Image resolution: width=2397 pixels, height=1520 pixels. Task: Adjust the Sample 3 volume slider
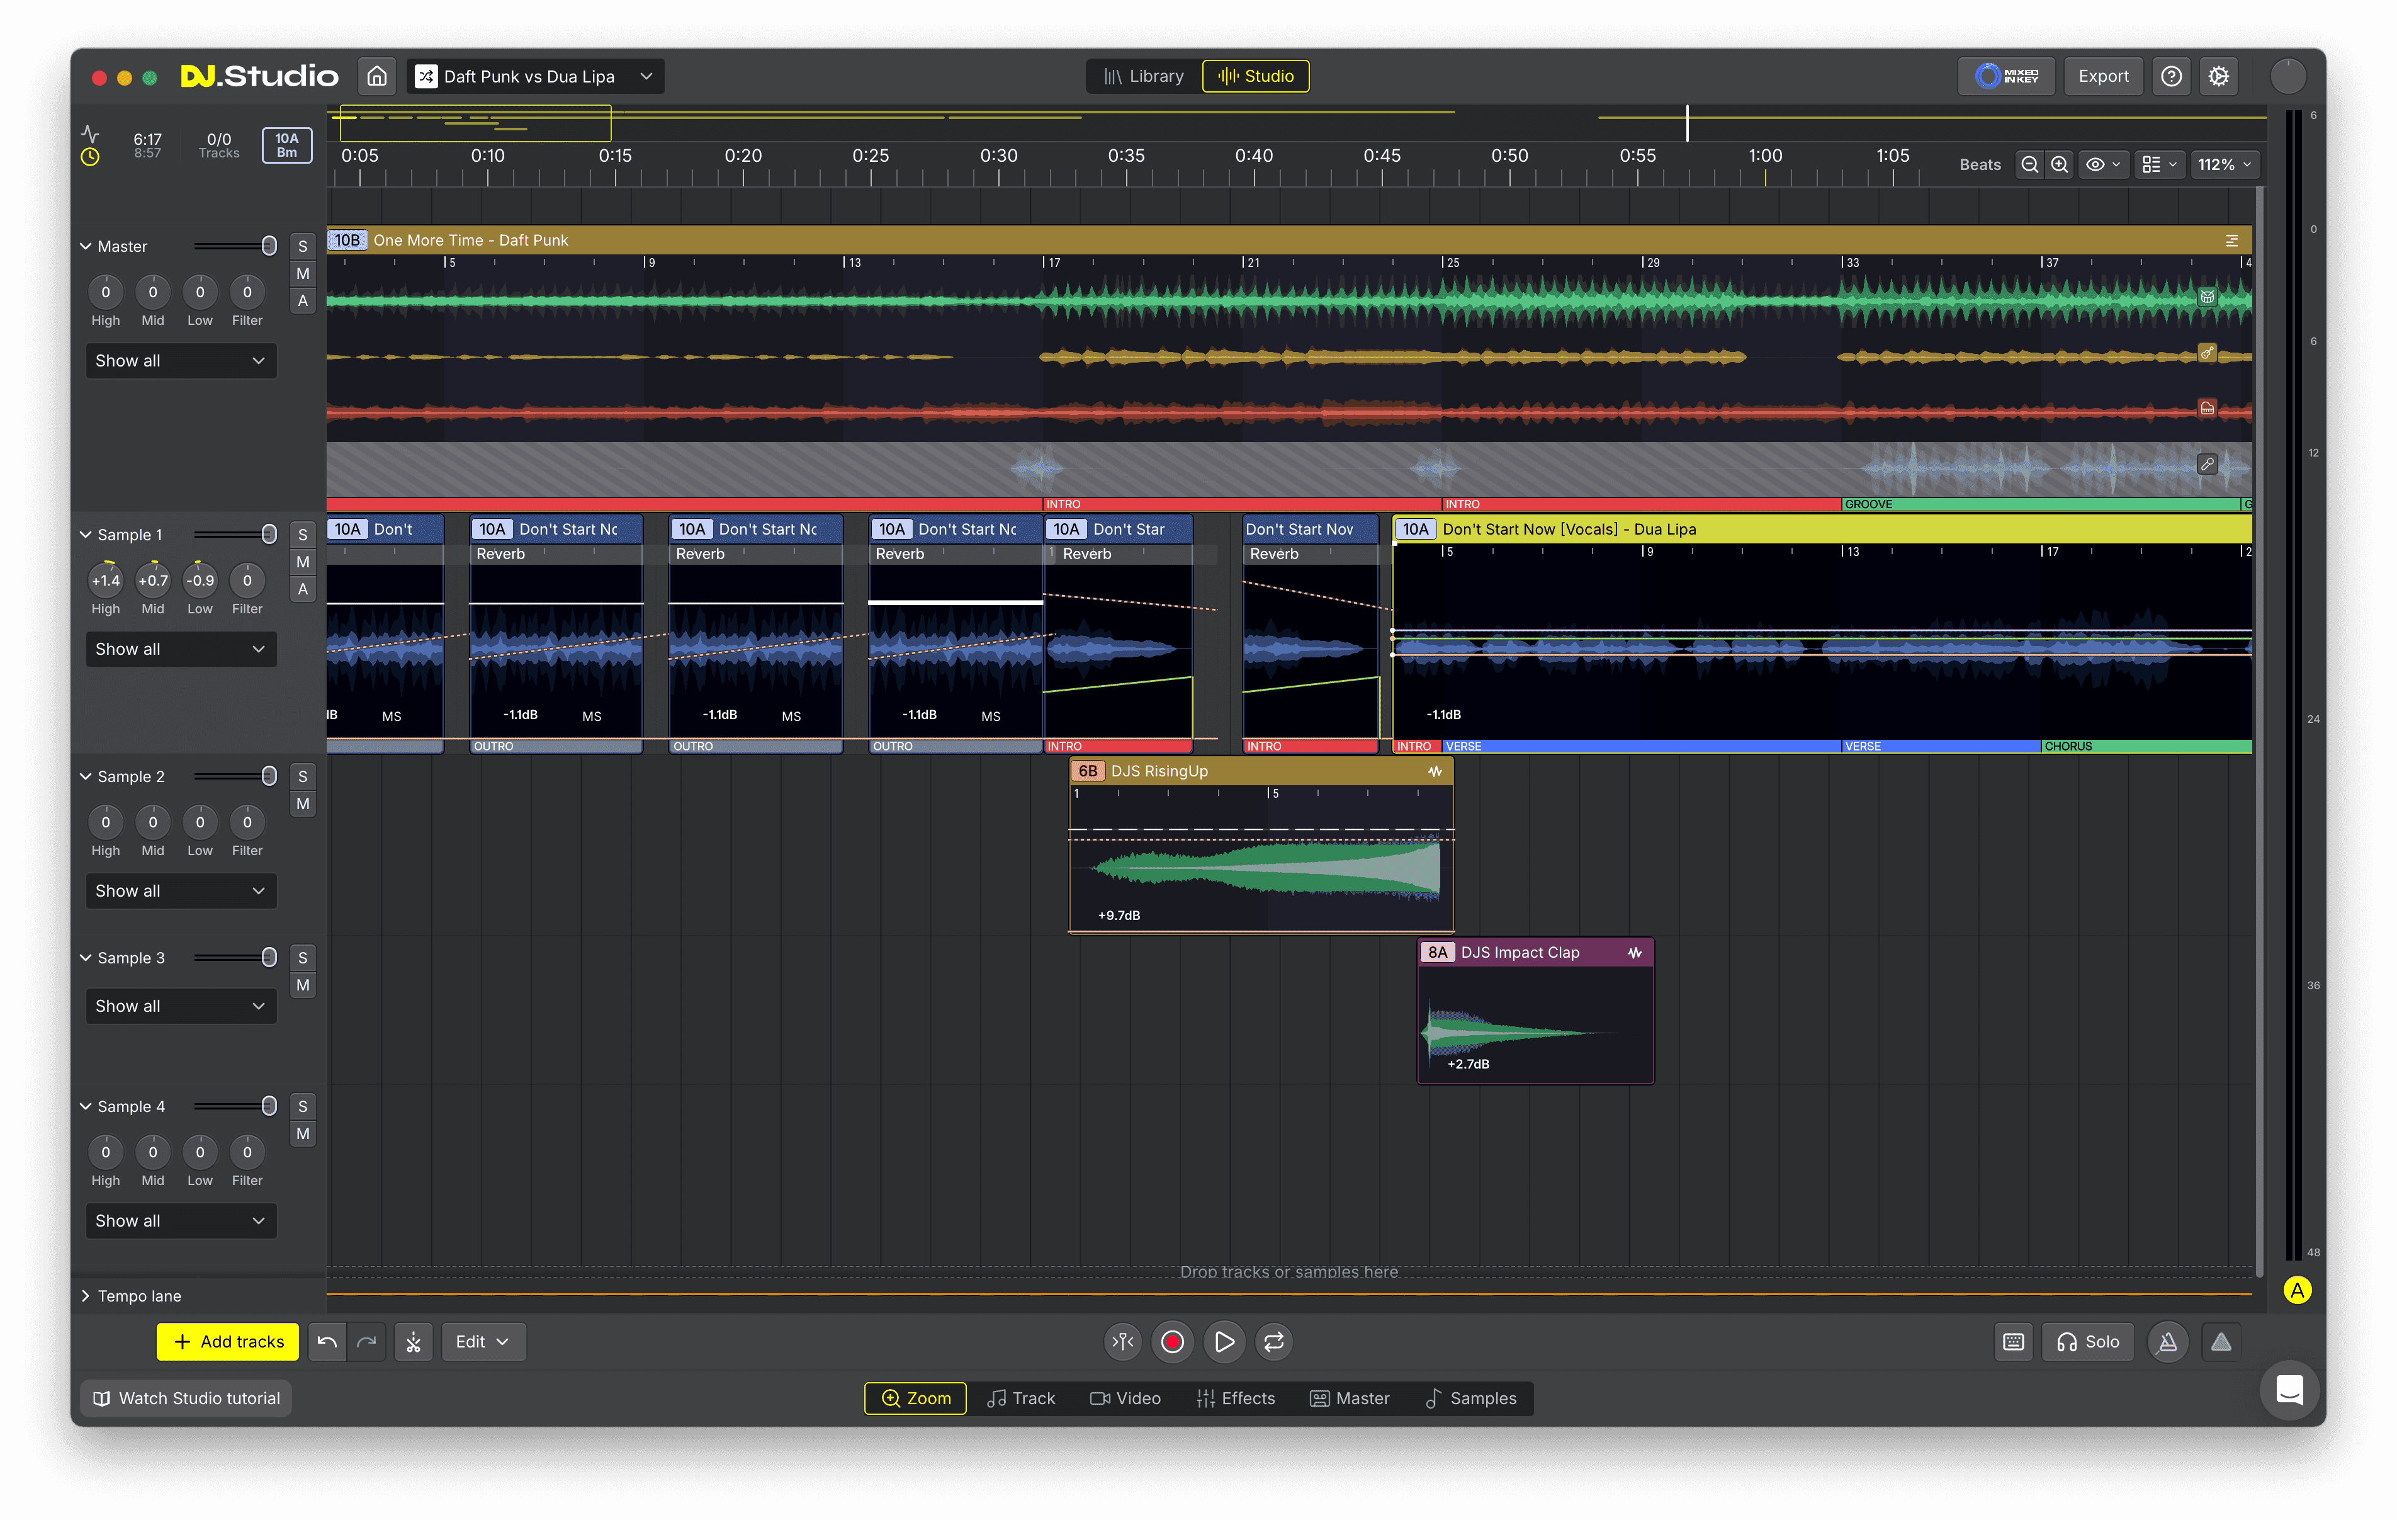235,958
